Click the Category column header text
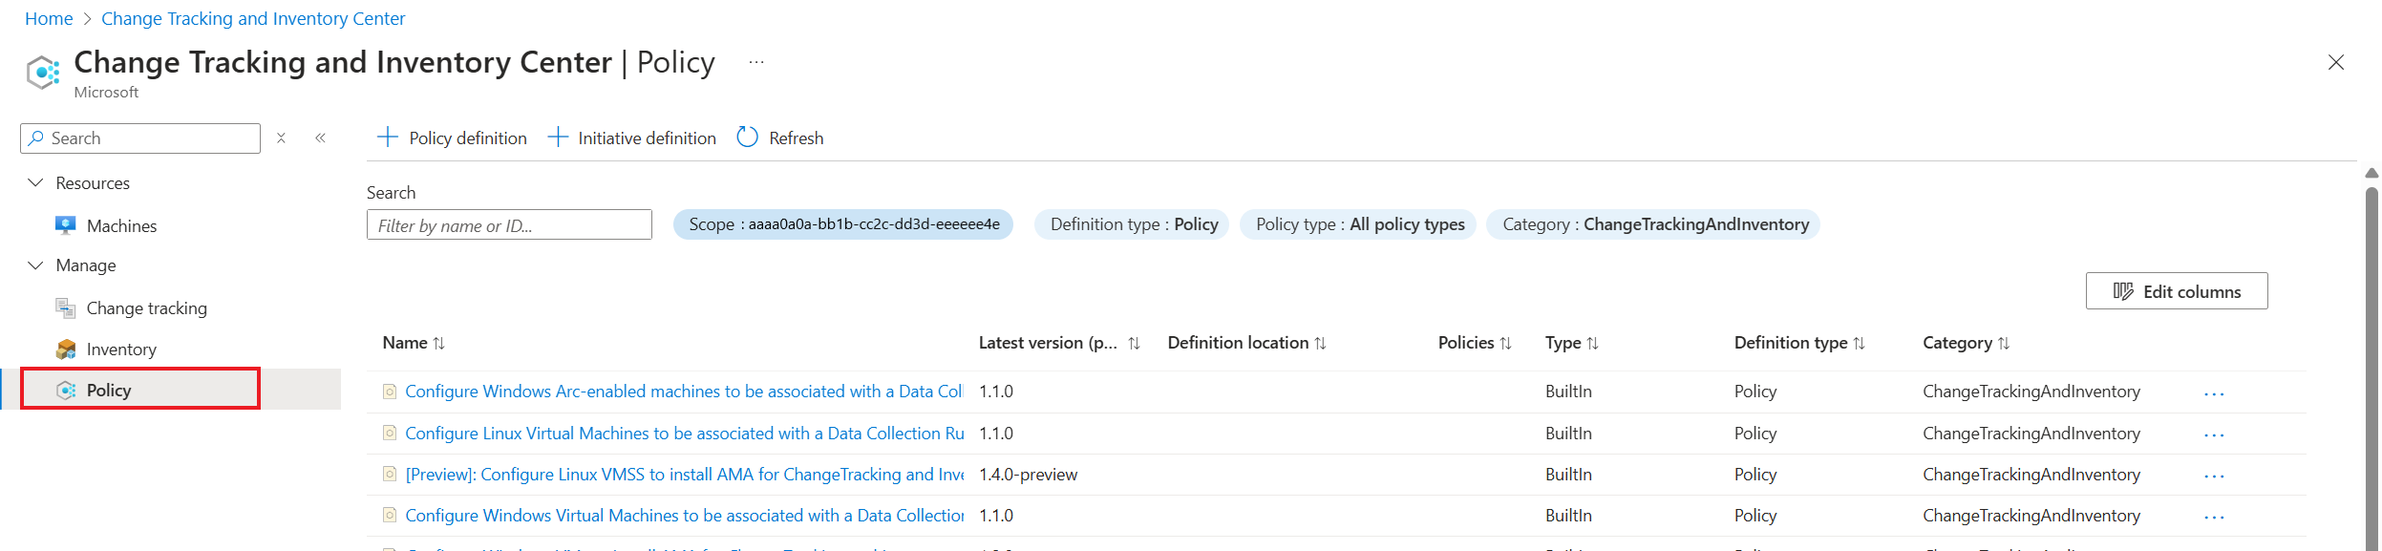The width and height of the screenshot is (2382, 551). [1957, 343]
